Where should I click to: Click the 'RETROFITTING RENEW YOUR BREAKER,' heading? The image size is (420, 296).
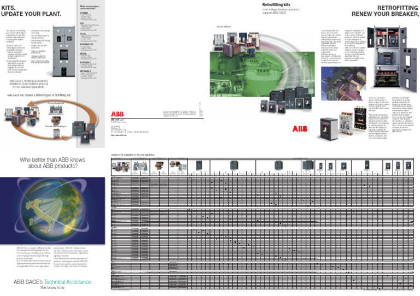tap(385, 11)
